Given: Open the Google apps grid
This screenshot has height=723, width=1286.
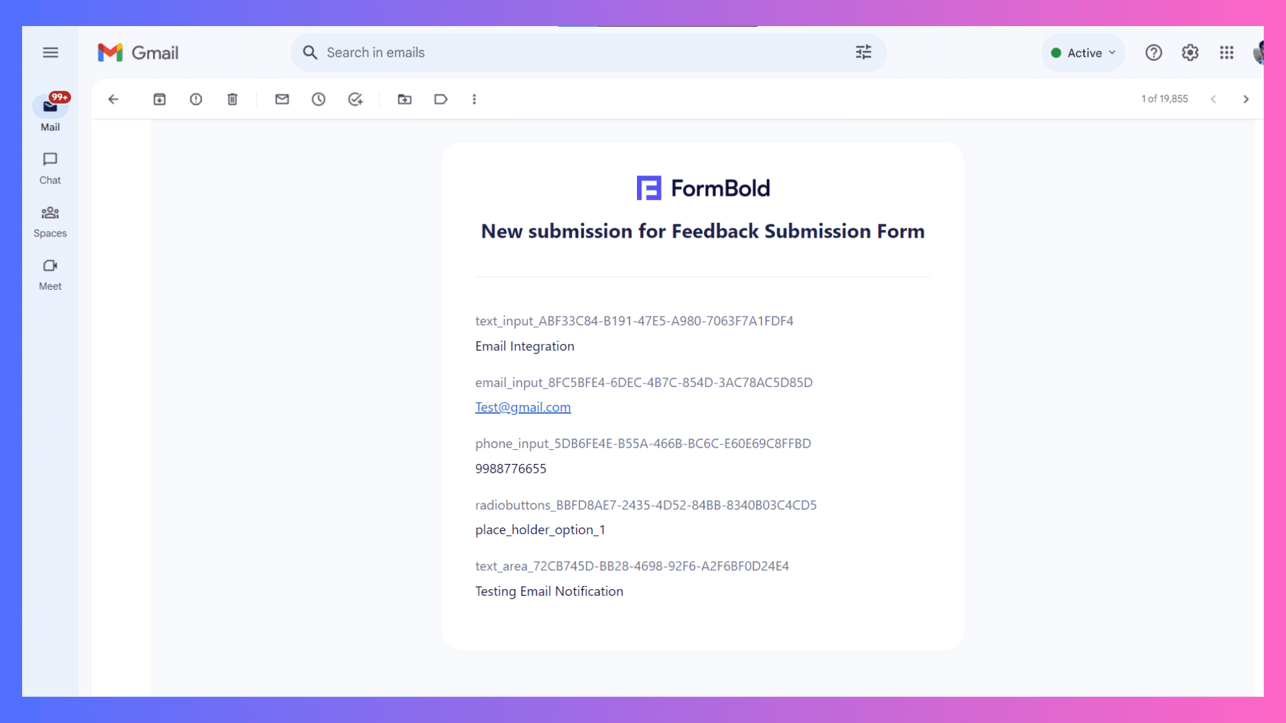Looking at the screenshot, I should [x=1226, y=52].
